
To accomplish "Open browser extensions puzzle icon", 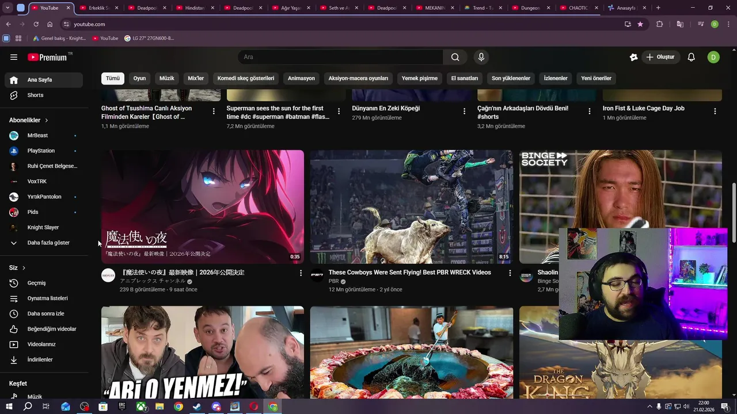I will pyautogui.click(x=660, y=24).
